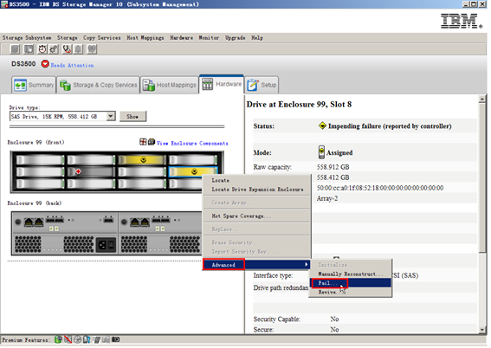Choose Locate Drive Expansion Enclosure
The width and height of the screenshot is (491, 348).
[257, 190]
